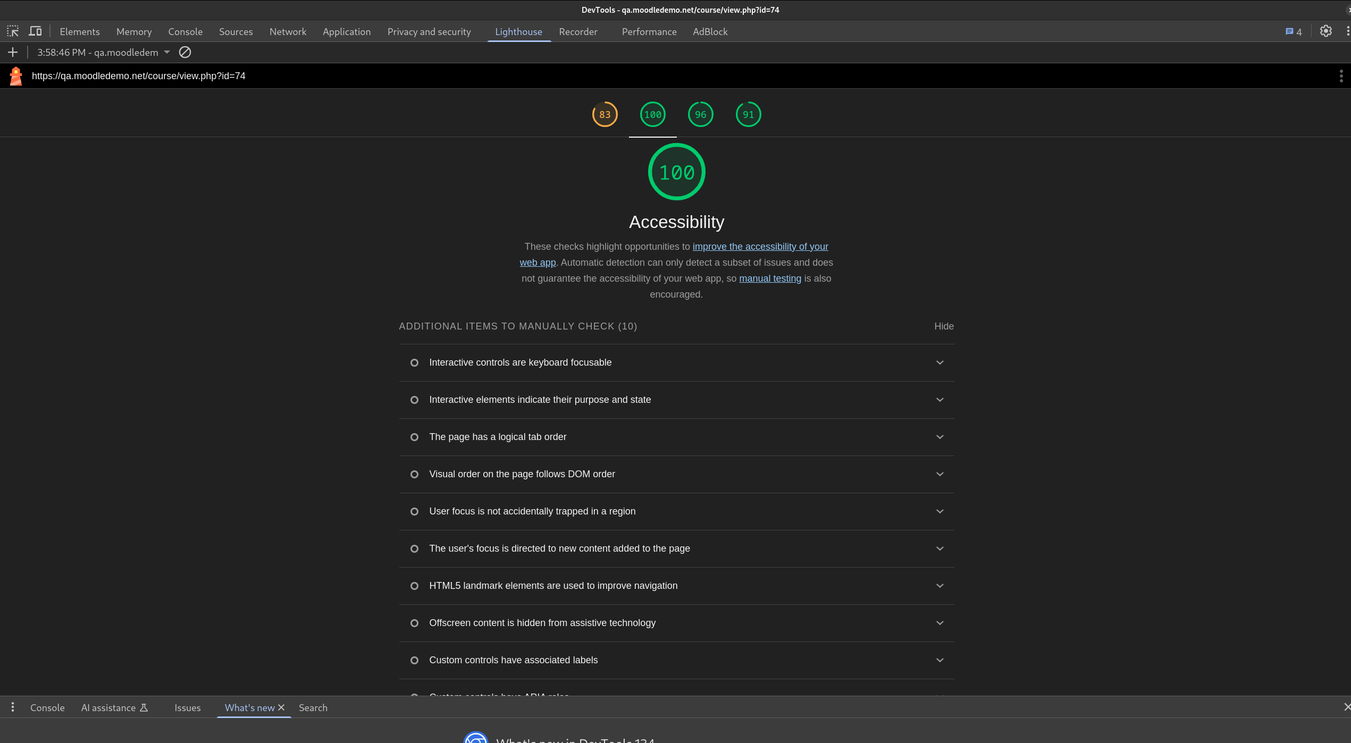The width and height of the screenshot is (1351, 743).
Task: Jump to the SEO score 91 gauge
Action: point(749,114)
